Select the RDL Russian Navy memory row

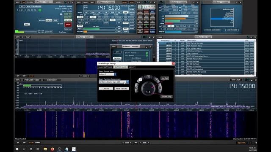pos(206,46)
